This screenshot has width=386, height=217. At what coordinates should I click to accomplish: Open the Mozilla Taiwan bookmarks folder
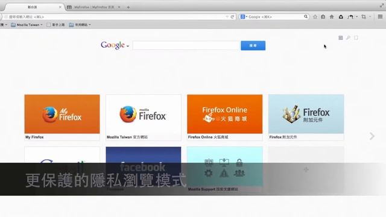click(x=27, y=25)
